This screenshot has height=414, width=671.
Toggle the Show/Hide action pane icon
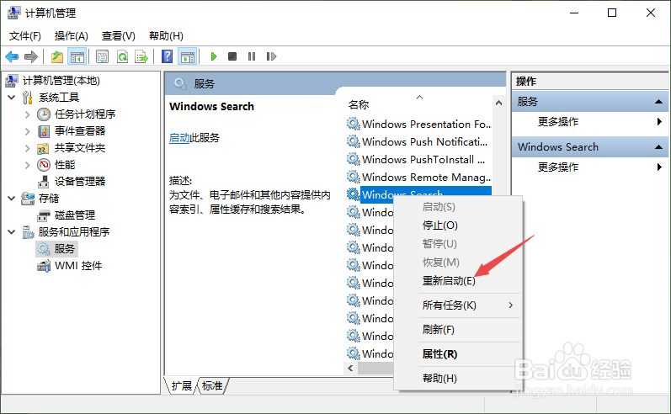[188, 56]
